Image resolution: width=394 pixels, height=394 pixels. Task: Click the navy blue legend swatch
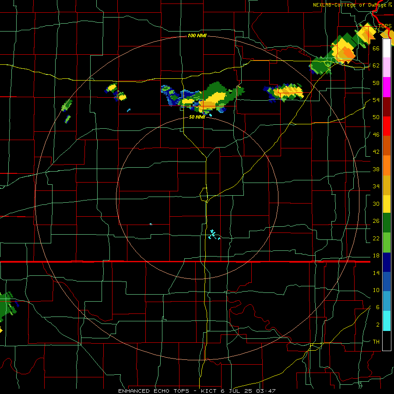pos(387,262)
